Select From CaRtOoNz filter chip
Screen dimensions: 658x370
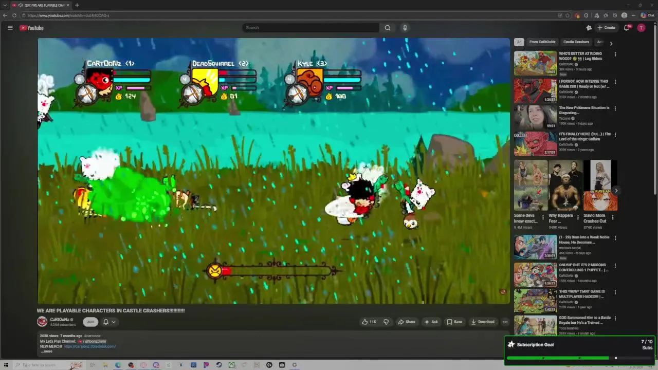point(542,42)
